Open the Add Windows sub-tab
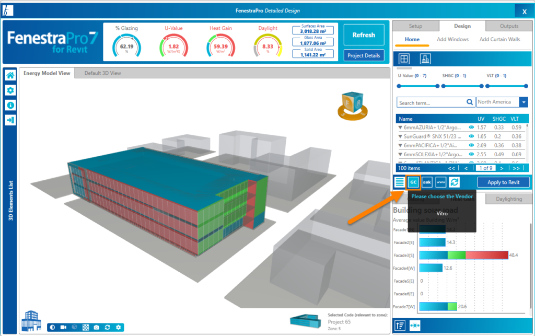Image resolution: width=535 pixels, height=336 pixels. 453,39
